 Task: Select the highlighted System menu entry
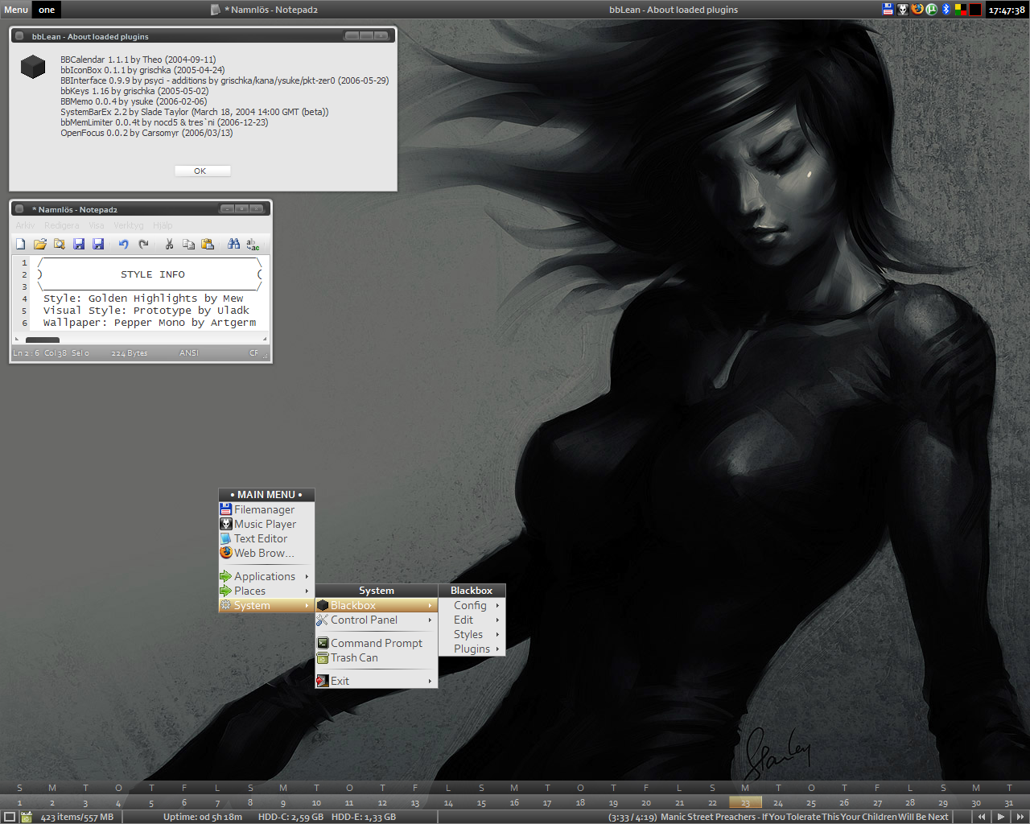(266, 605)
